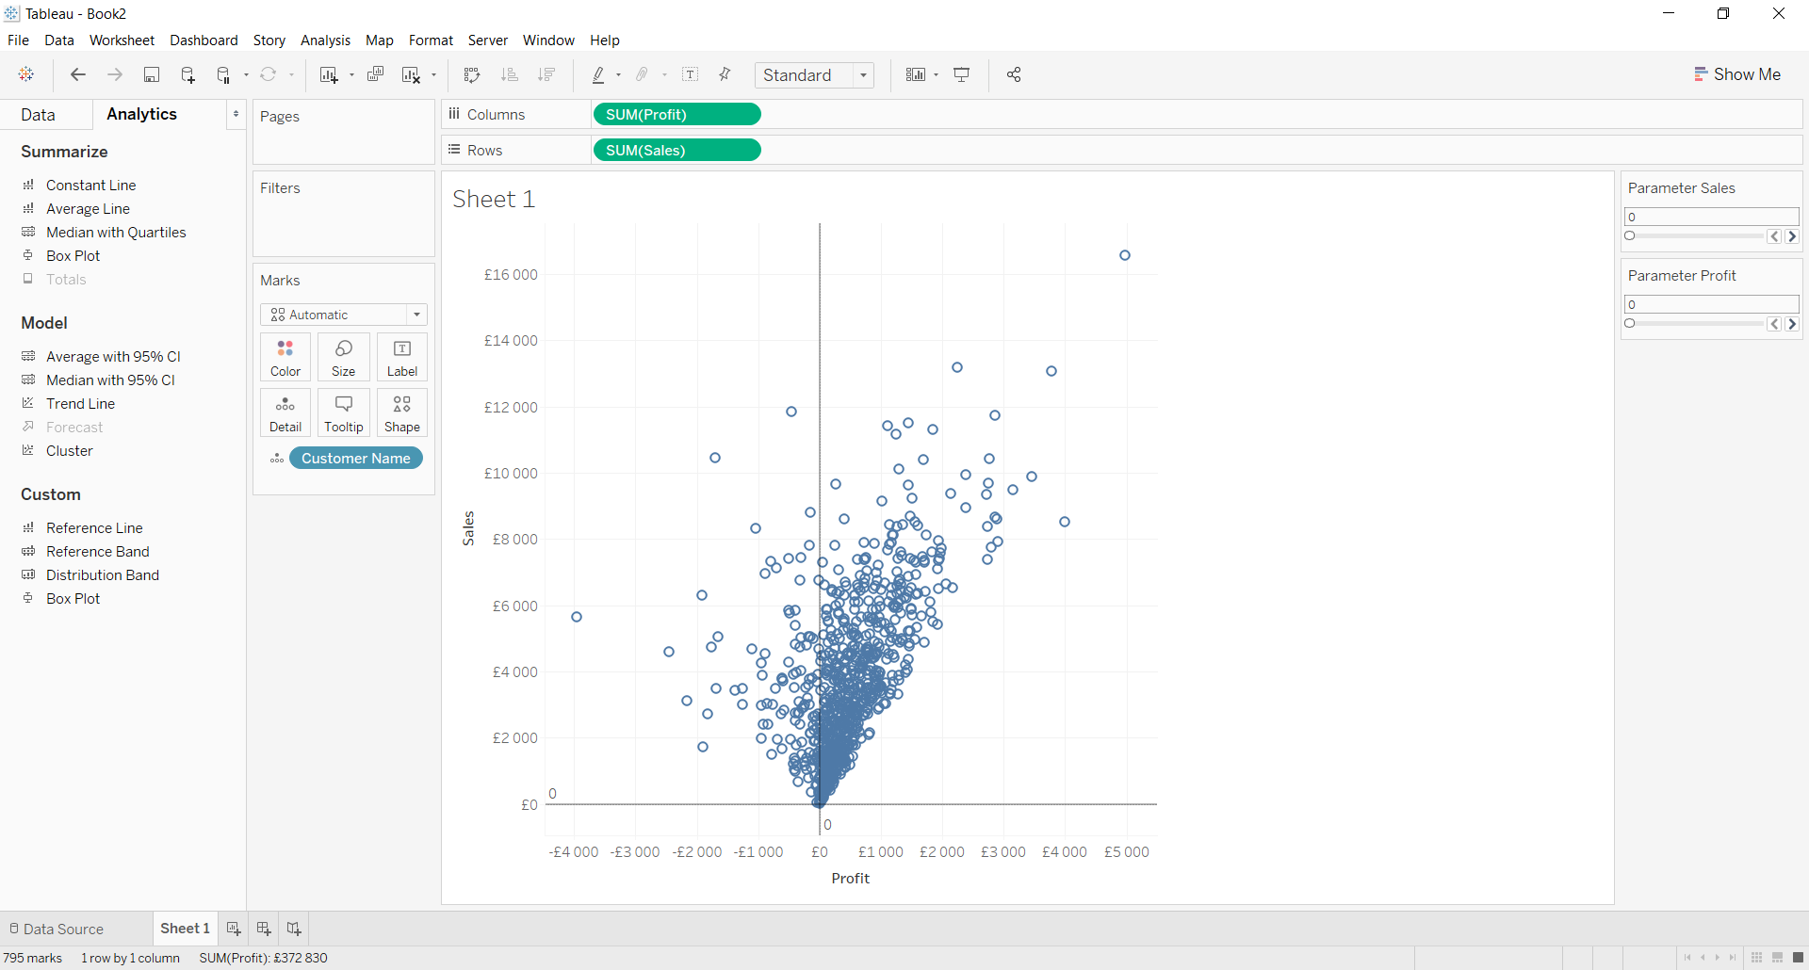Screen dimensions: 1809x970
Task: Open the Color marks card
Action: (285, 358)
